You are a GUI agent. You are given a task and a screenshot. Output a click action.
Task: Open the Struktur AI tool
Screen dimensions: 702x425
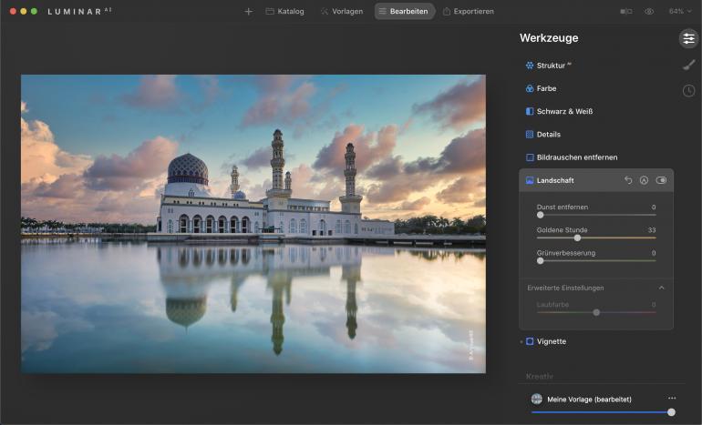[x=549, y=66]
